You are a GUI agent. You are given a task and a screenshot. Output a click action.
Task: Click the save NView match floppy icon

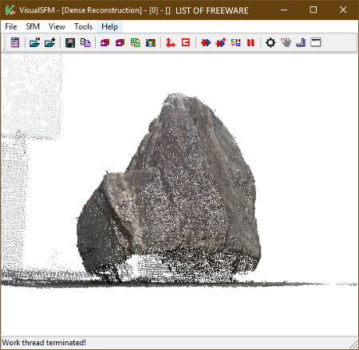pos(70,42)
